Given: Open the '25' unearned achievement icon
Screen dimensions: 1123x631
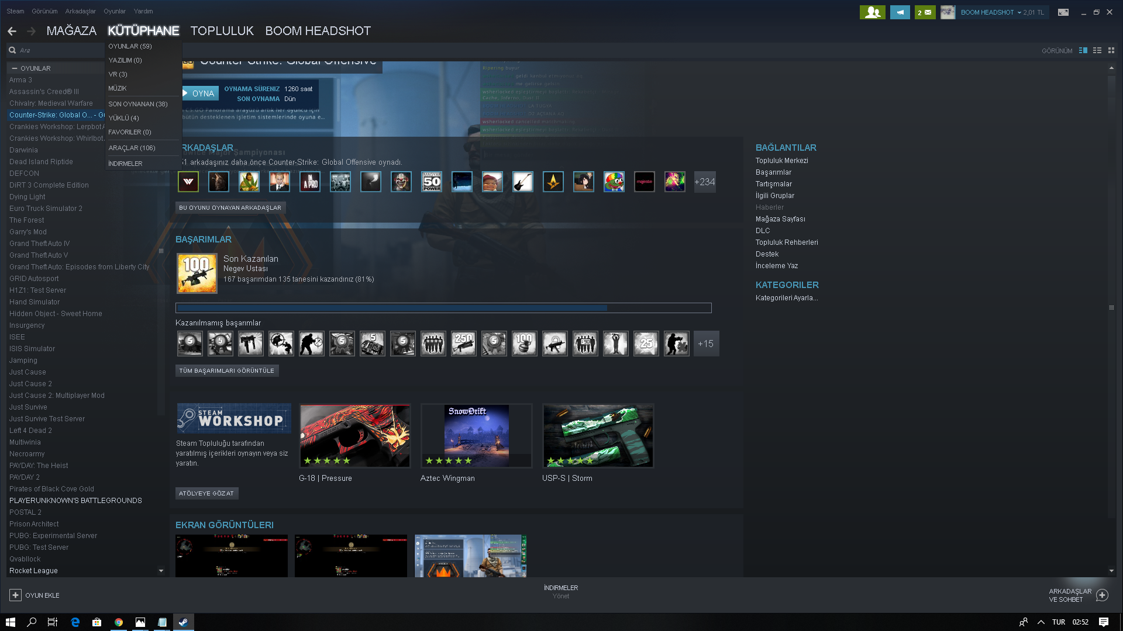Looking at the screenshot, I should [646, 344].
